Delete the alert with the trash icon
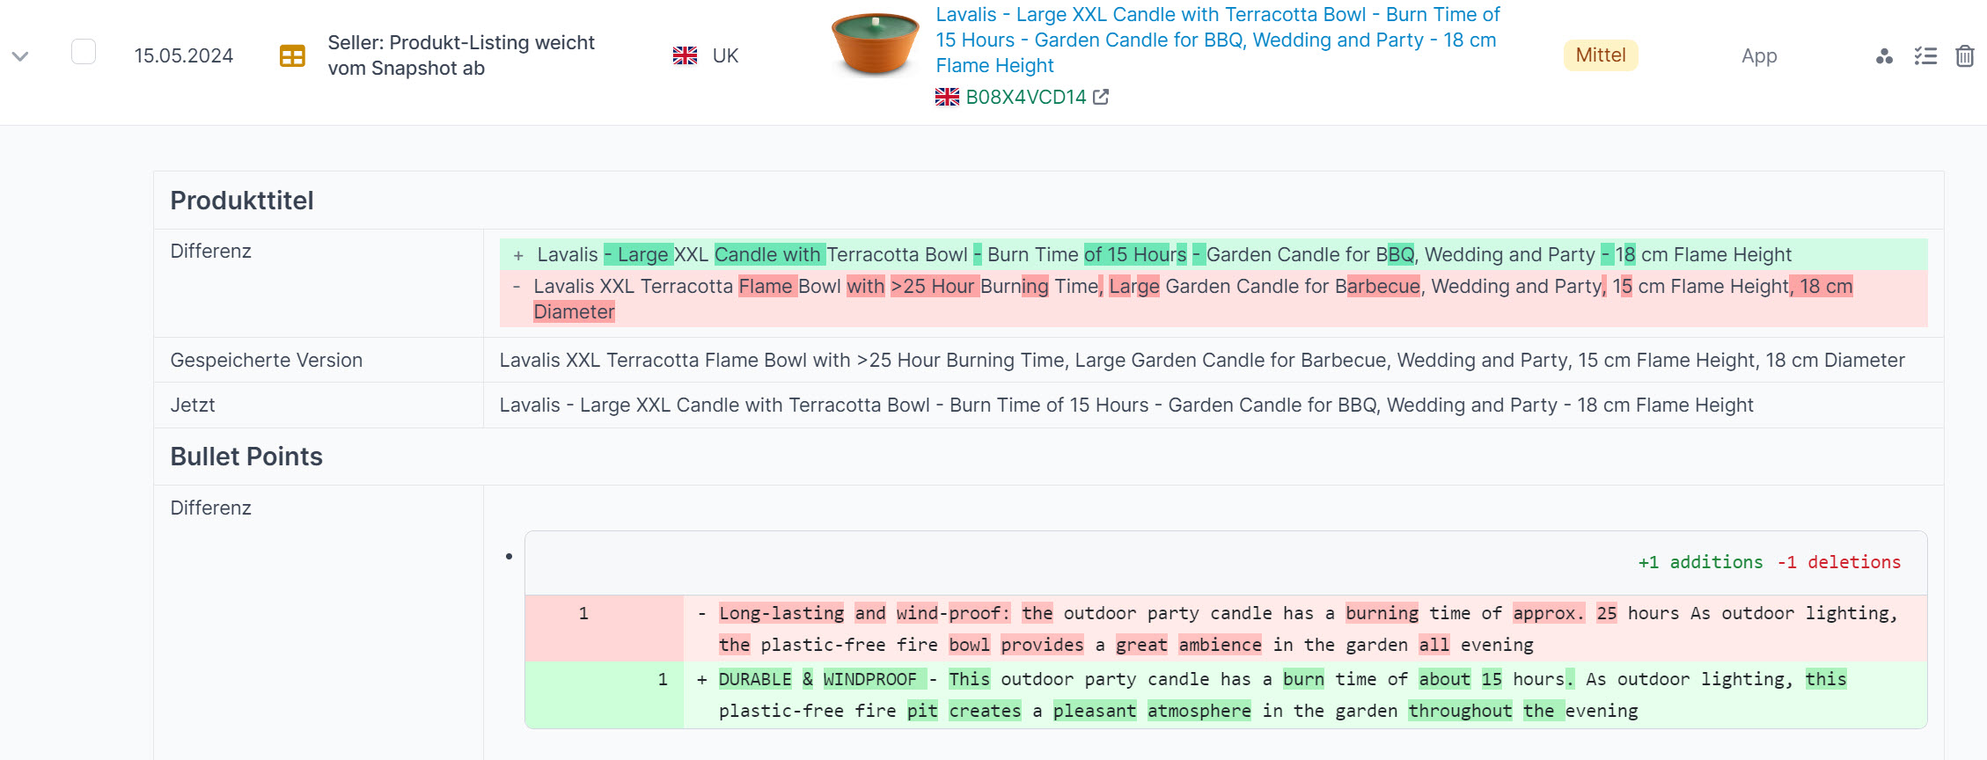This screenshot has width=1987, height=760. 1965,56
